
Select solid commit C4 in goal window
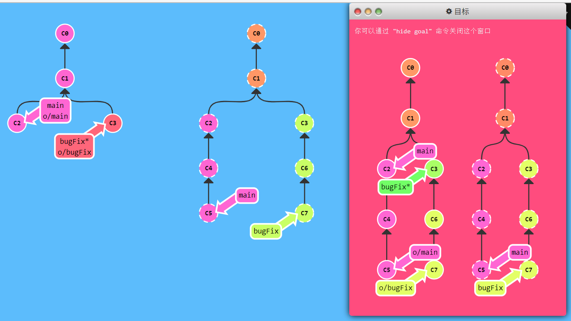(387, 219)
